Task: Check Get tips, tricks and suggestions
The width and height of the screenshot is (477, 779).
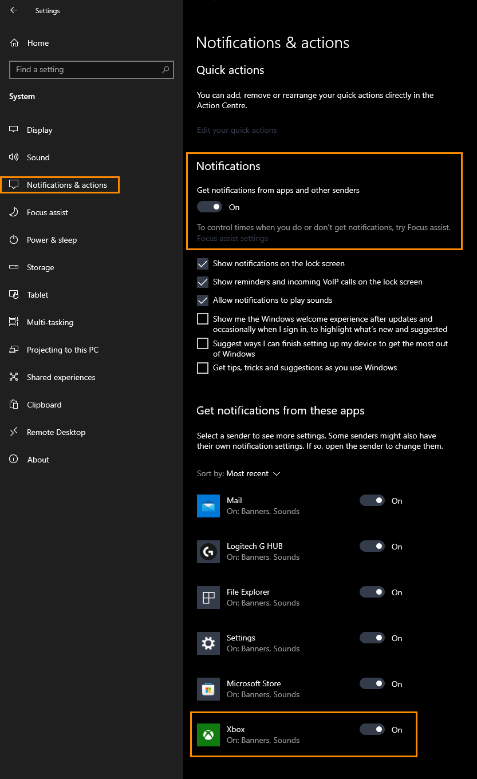Action: pyautogui.click(x=203, y=368)
